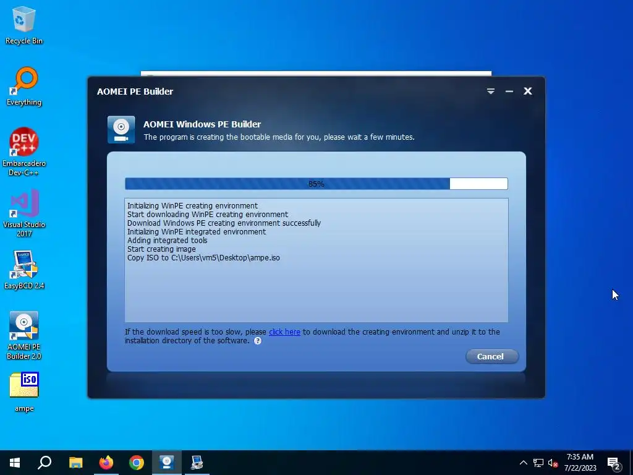Click the help question mark icon
The height and width of the screenshot is (475, 633).
(258, 341)
